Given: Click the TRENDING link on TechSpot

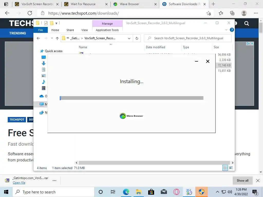Looking at the screenshot, I should (18, 33).
